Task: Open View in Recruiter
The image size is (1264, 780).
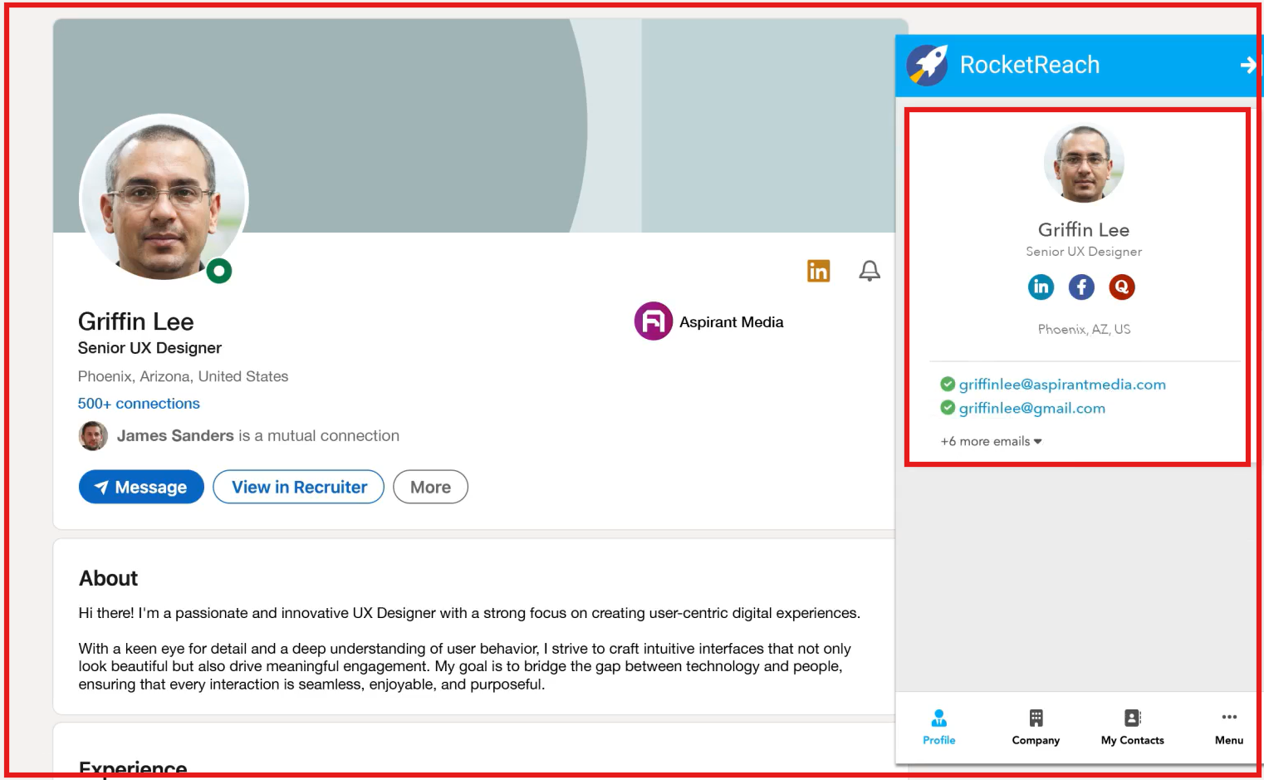Action: (298, 487)
